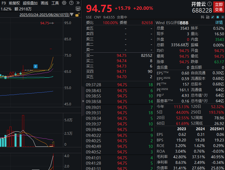Open 超级叠加 overlay menu
Viewport: 225px width, 170px height.
click(30, 3)
